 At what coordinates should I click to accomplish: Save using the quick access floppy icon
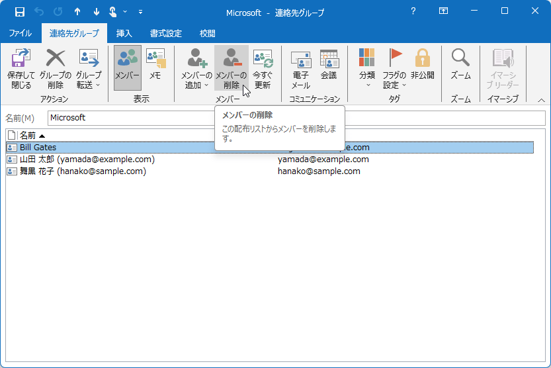pyautogui.click(x=20, y=12)
